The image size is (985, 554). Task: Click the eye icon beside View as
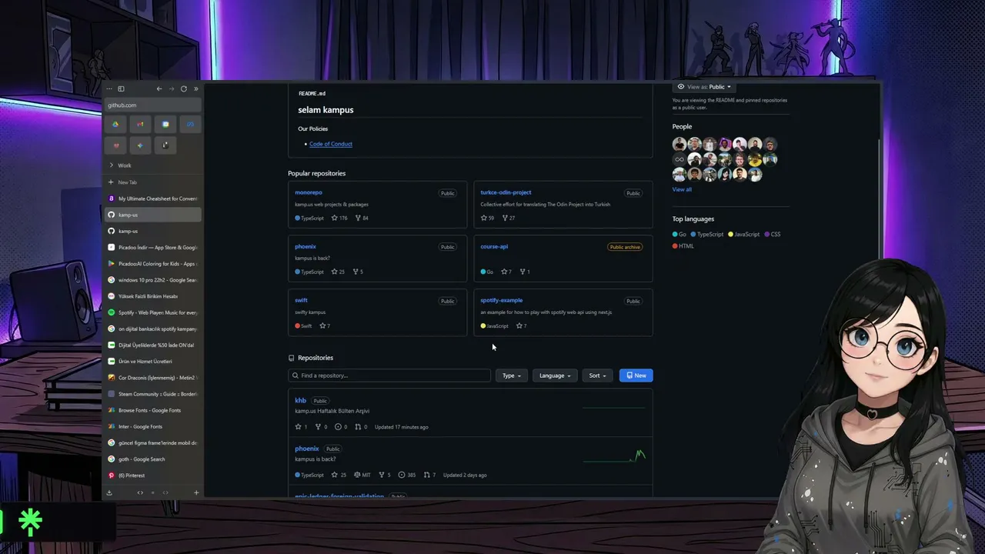[x=681, y=87]
